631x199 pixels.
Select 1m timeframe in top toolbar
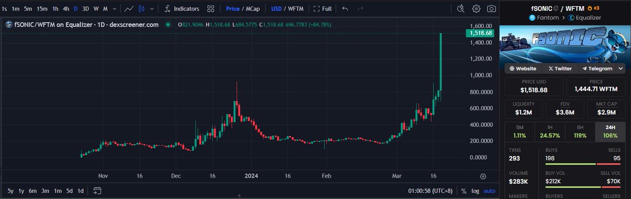(16, 8)
